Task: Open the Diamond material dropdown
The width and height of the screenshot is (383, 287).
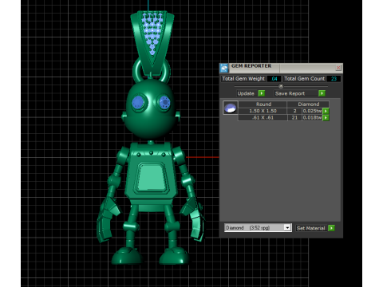Action: click(x=258, y=228)
